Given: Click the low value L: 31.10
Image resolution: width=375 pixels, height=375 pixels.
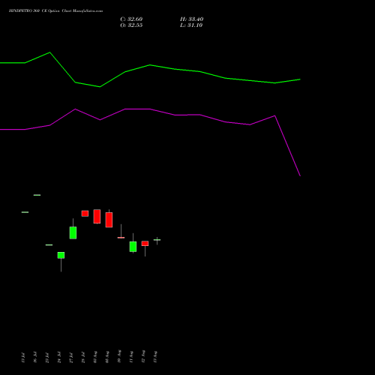Looking at the screenshot, I should (191, 25).
